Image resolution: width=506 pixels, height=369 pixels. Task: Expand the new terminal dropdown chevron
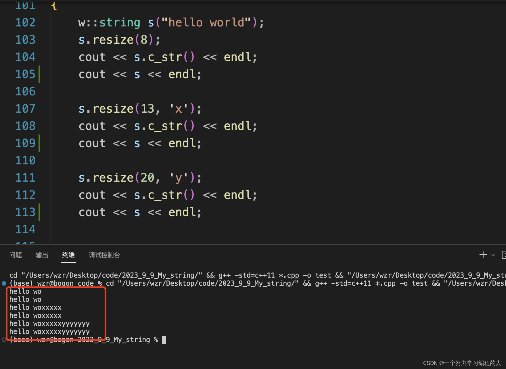493,255
